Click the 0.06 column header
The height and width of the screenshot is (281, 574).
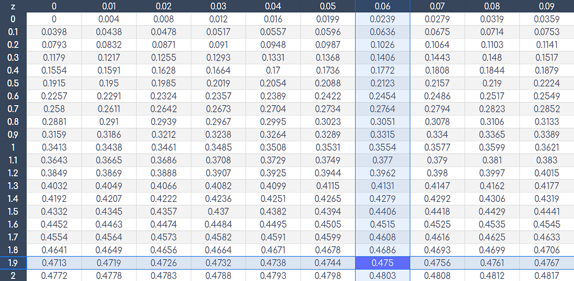tap(383, 6)
